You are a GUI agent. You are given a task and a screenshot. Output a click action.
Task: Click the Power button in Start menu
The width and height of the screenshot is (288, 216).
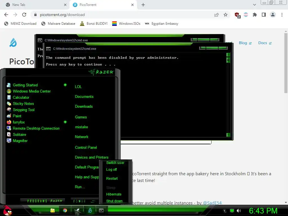point(80,201)
